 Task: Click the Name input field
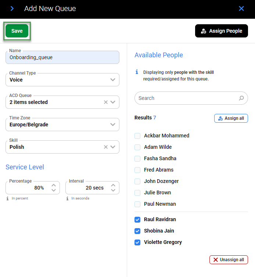tap(62, 58)
